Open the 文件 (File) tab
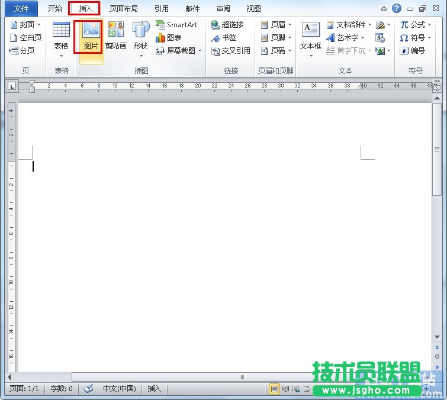Screen dimensions: 447x400 pyautogui.click(x=21, y=9)
